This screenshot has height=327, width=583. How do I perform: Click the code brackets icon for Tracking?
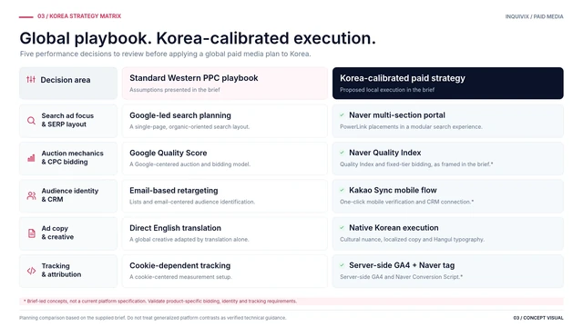coord(31,271)
